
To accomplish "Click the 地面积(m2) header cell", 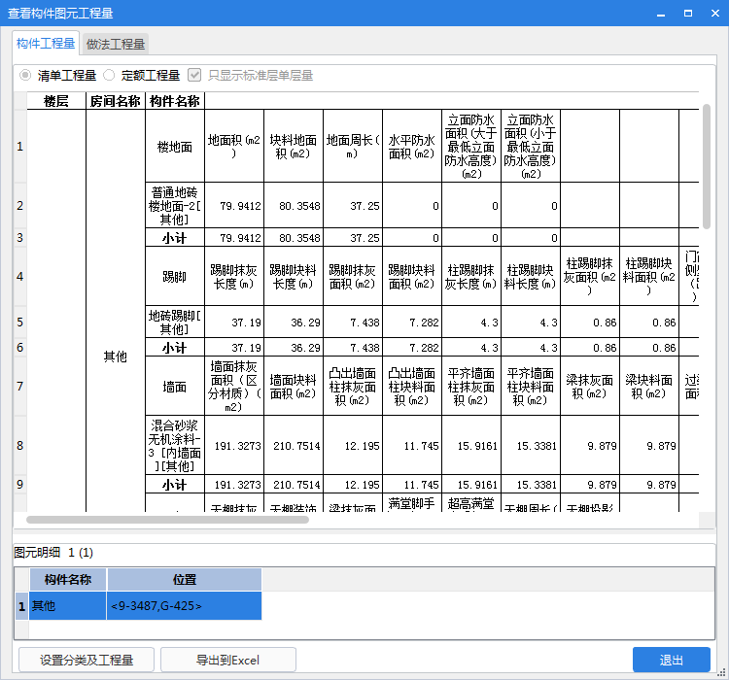I will click(x=234, y=147).
